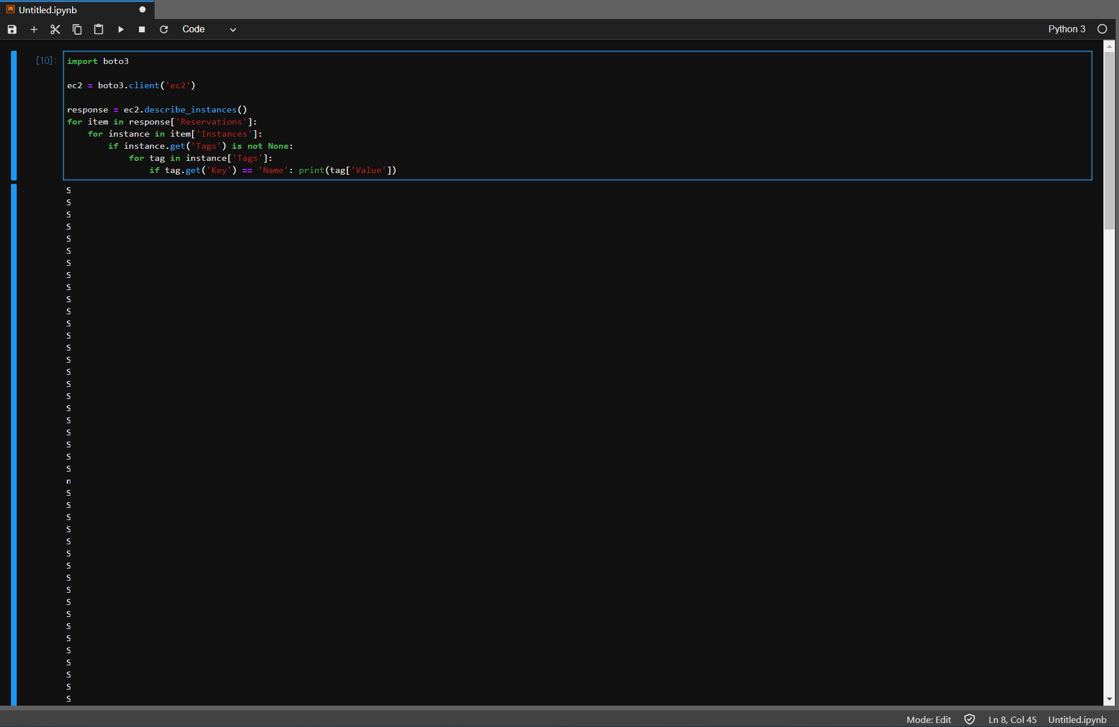Switch to the Untitled.ipynb tab

click(48, 10)
